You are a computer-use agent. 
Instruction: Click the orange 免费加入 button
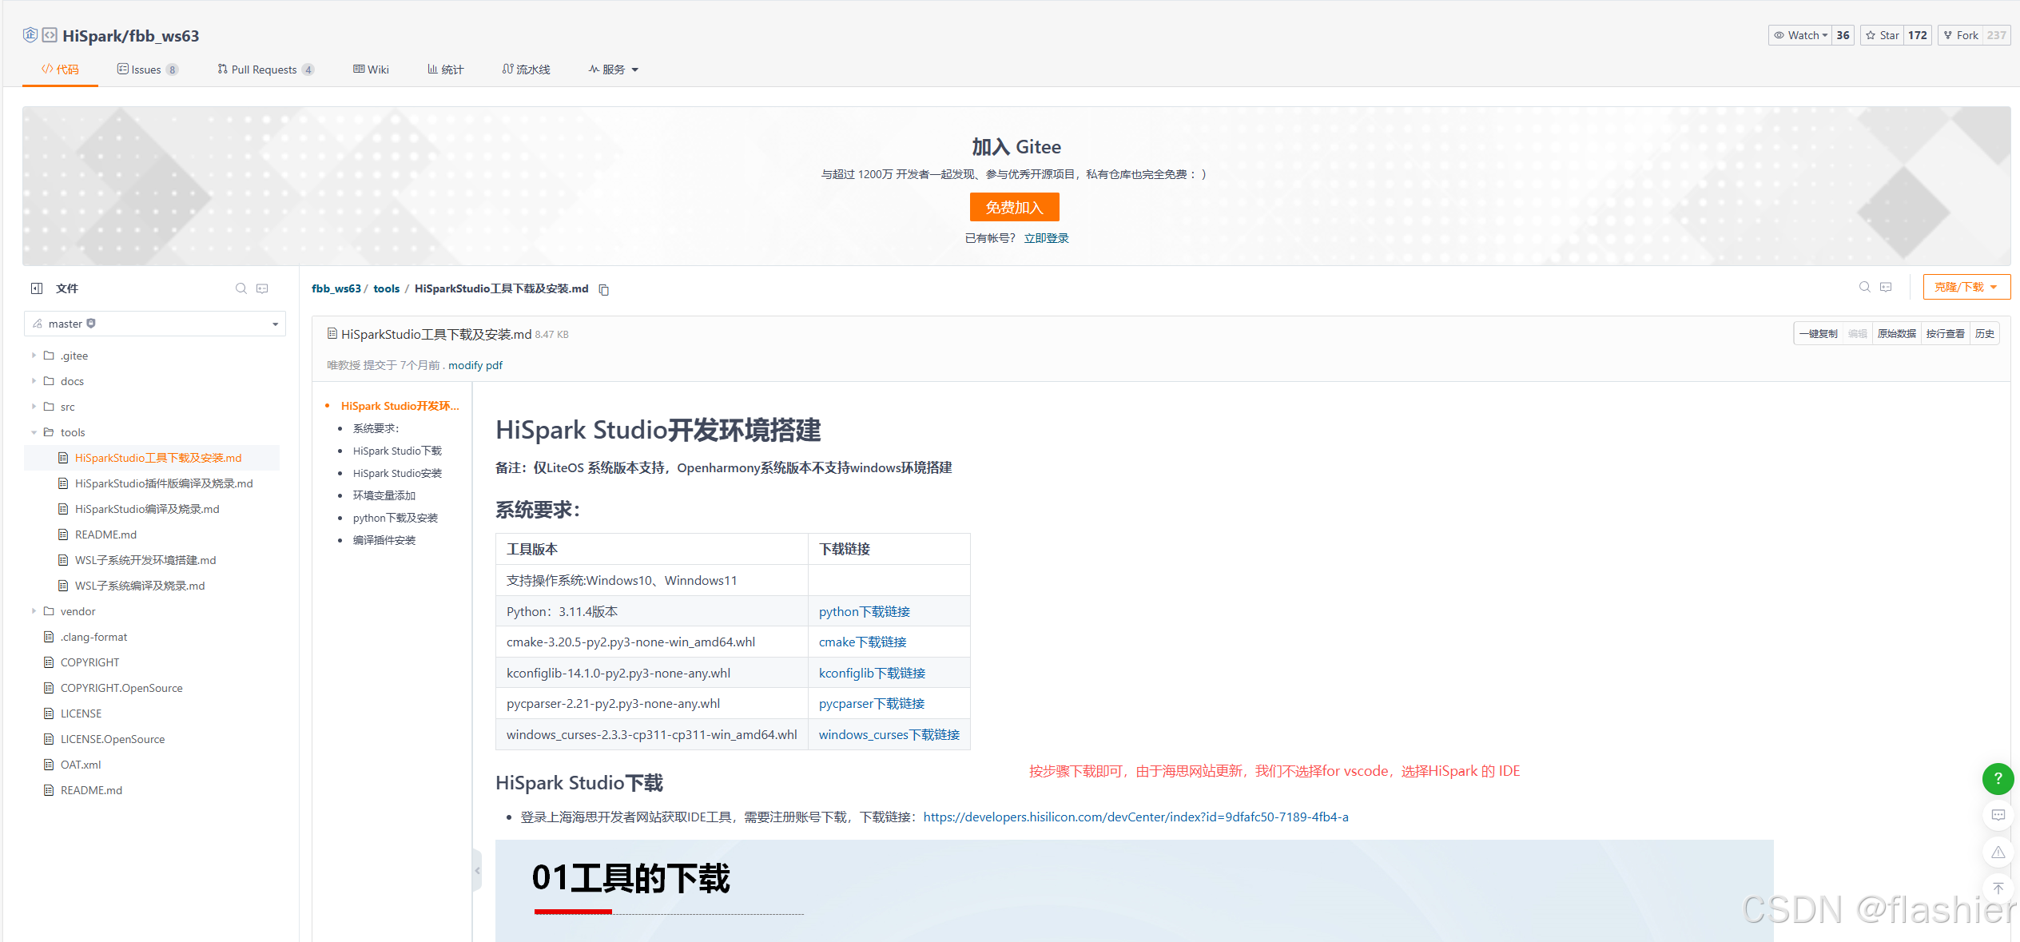[x=1014, y=208]
